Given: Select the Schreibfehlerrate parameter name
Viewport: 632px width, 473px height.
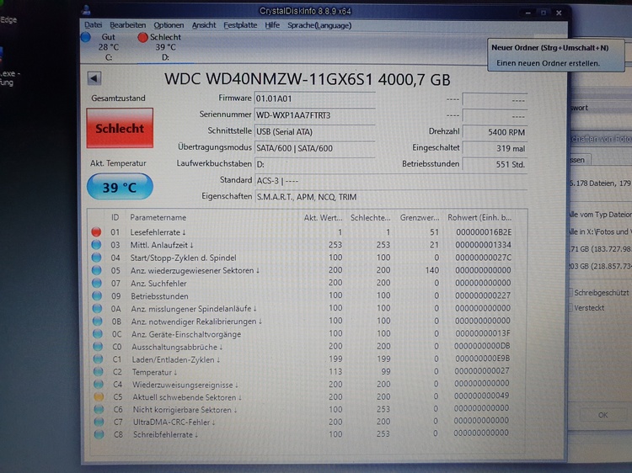Looking at the screenshot, I should click(165, 435).
